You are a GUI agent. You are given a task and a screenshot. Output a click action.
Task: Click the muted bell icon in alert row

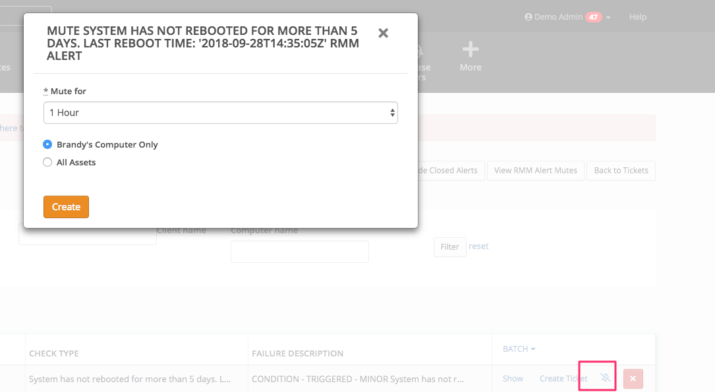click(606, 378)
